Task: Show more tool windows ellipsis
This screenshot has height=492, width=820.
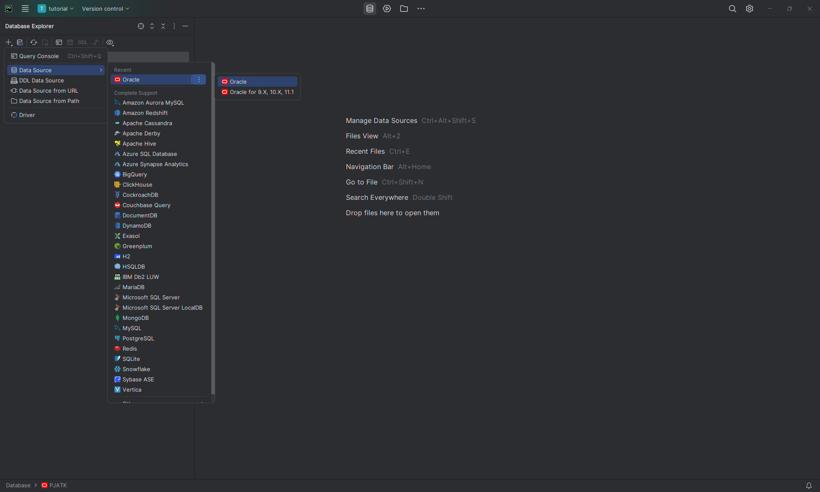Action: pos(421,9)
